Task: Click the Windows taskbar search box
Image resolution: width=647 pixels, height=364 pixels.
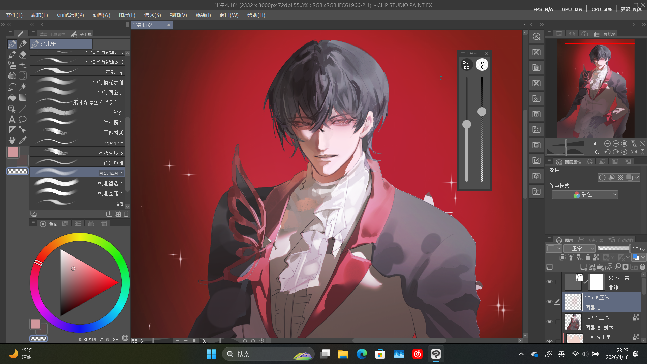Action: 268,354
